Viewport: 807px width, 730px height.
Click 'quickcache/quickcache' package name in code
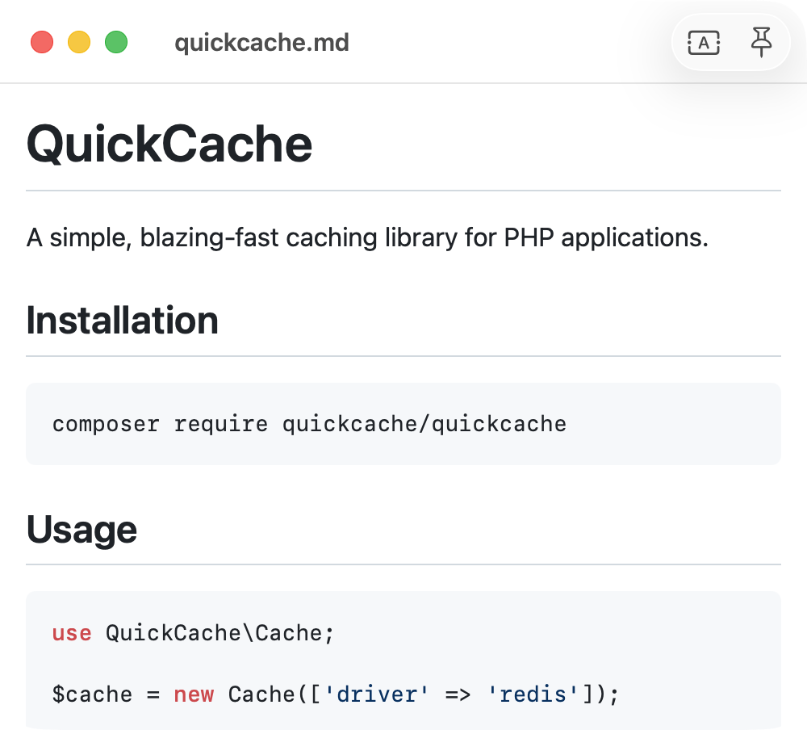point(424,424)
